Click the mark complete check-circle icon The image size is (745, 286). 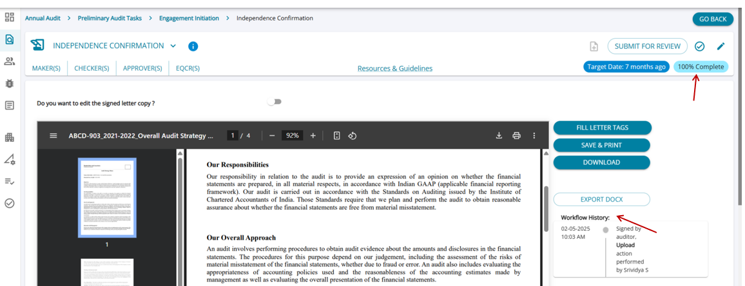pos(699,46)
